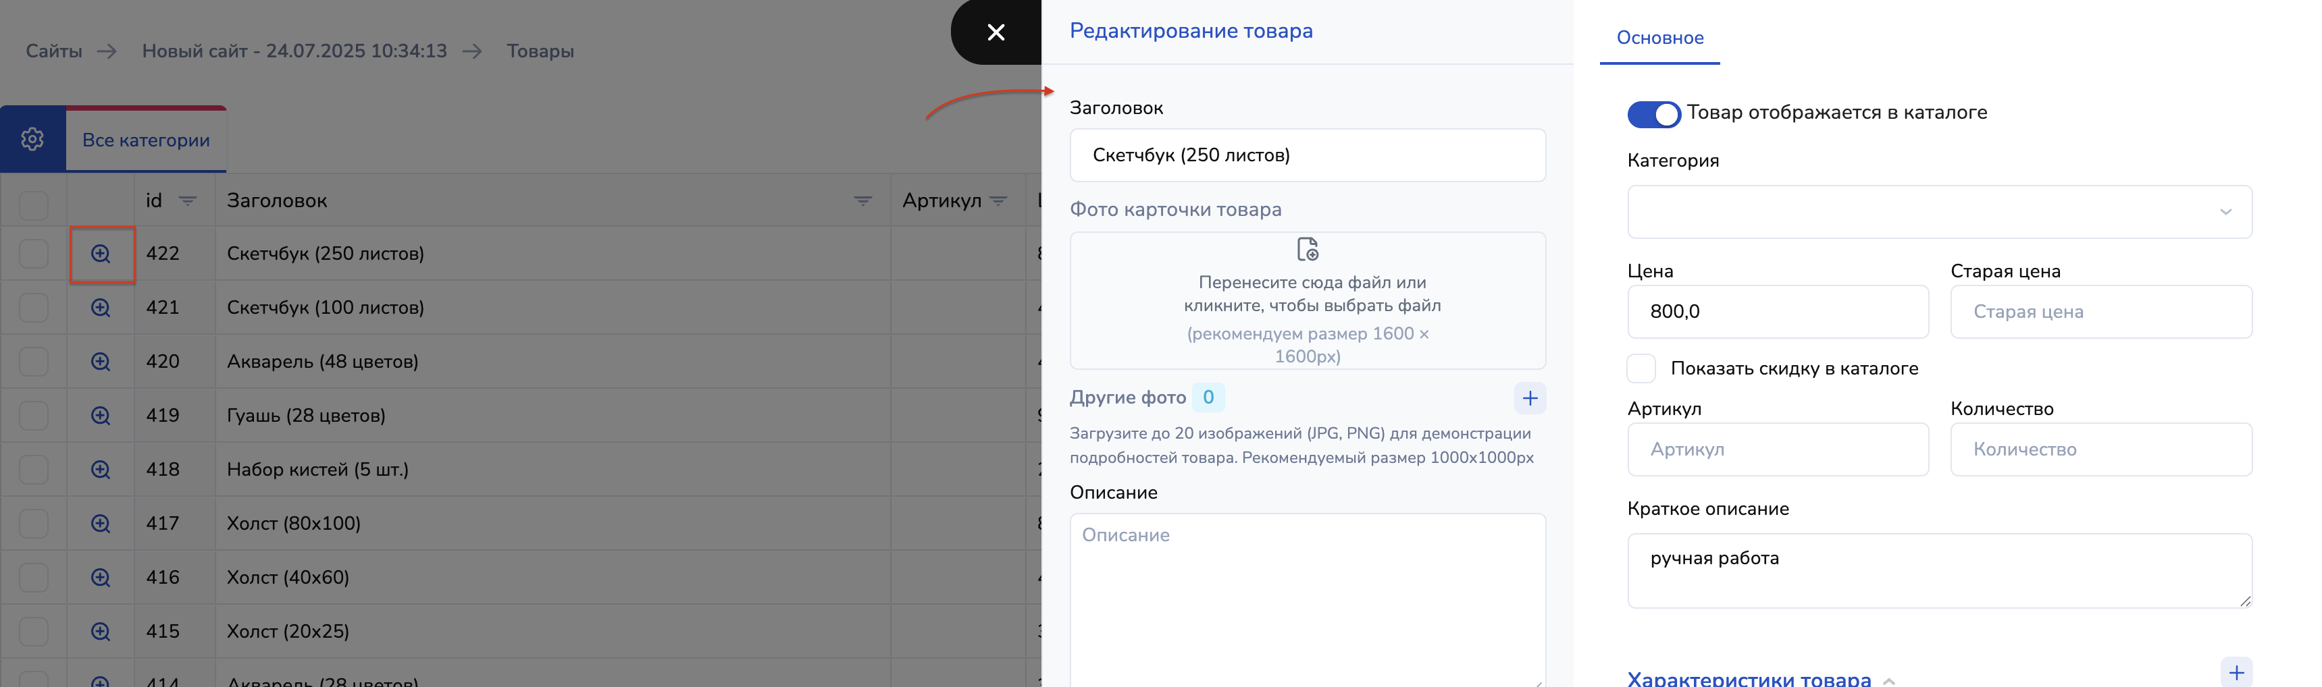Open the Категория dropdown
This screenshot has height=687, width=2322.
(1939, 213)
